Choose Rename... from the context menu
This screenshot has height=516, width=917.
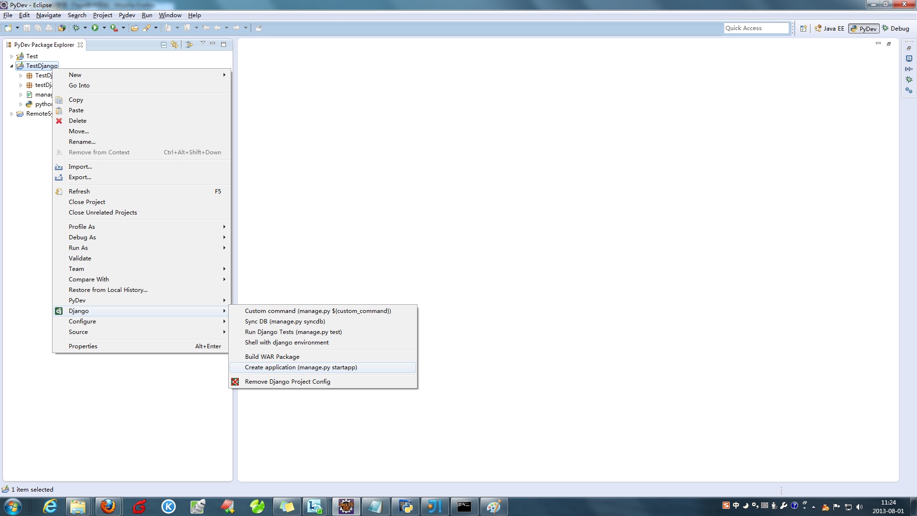tap(142, 142)
